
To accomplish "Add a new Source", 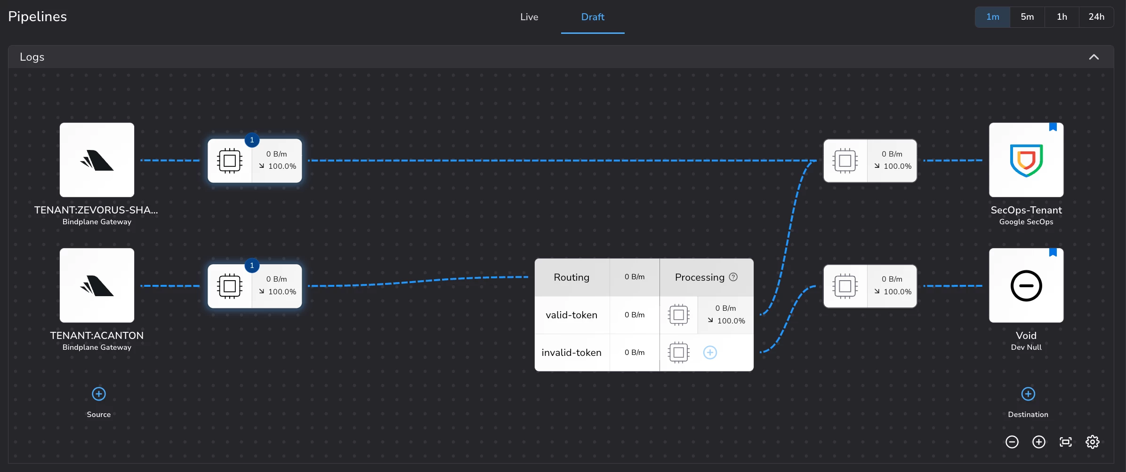I will [x=99, y=394].
